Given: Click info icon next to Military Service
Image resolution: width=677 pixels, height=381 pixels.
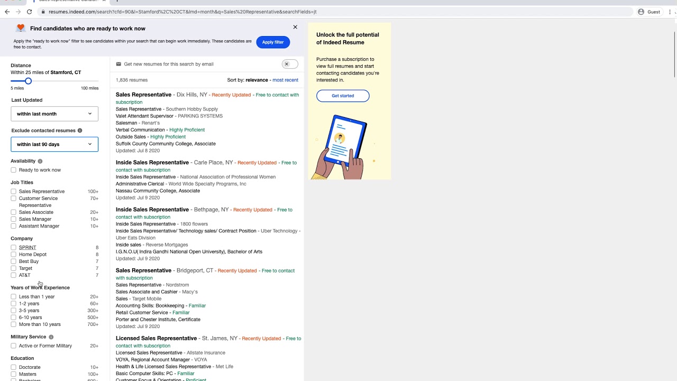Looking at the screenshot, I should (x=51, y=337).
